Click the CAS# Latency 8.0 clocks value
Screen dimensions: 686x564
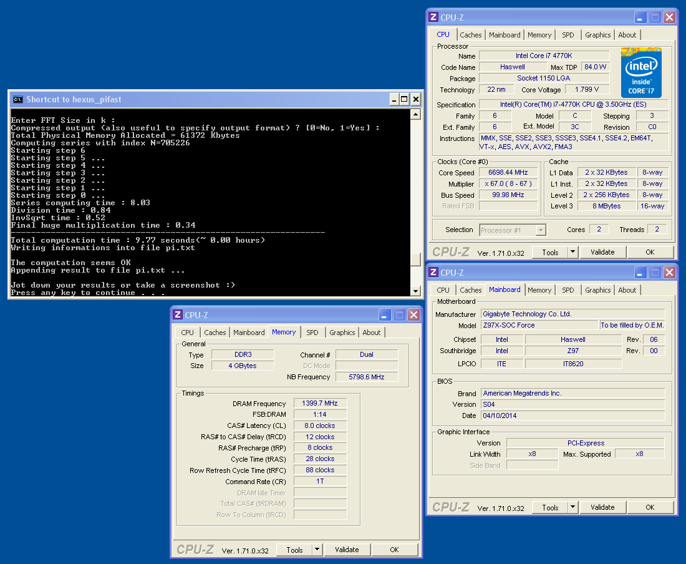[x=320, y=425]
